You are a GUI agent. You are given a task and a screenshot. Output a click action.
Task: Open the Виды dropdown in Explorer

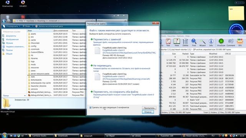[x=28, y=26]
